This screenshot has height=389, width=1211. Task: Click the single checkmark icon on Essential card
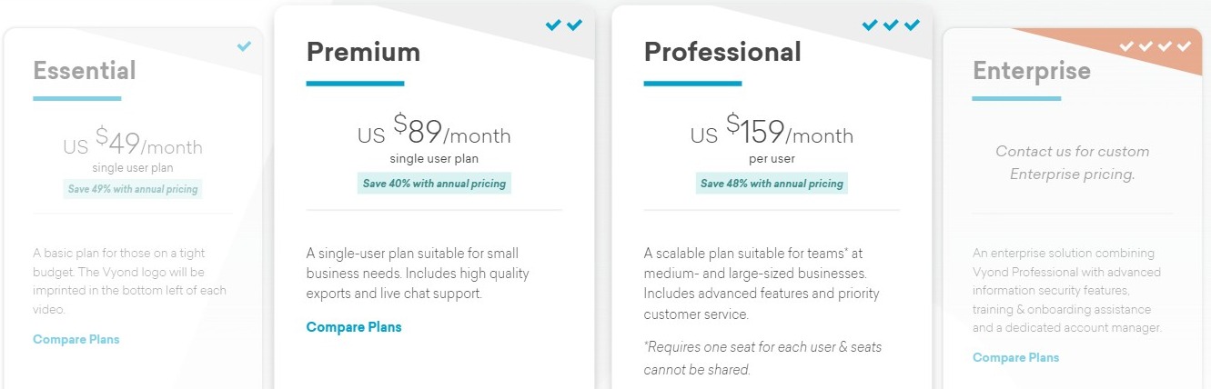[x=244, y=46]
